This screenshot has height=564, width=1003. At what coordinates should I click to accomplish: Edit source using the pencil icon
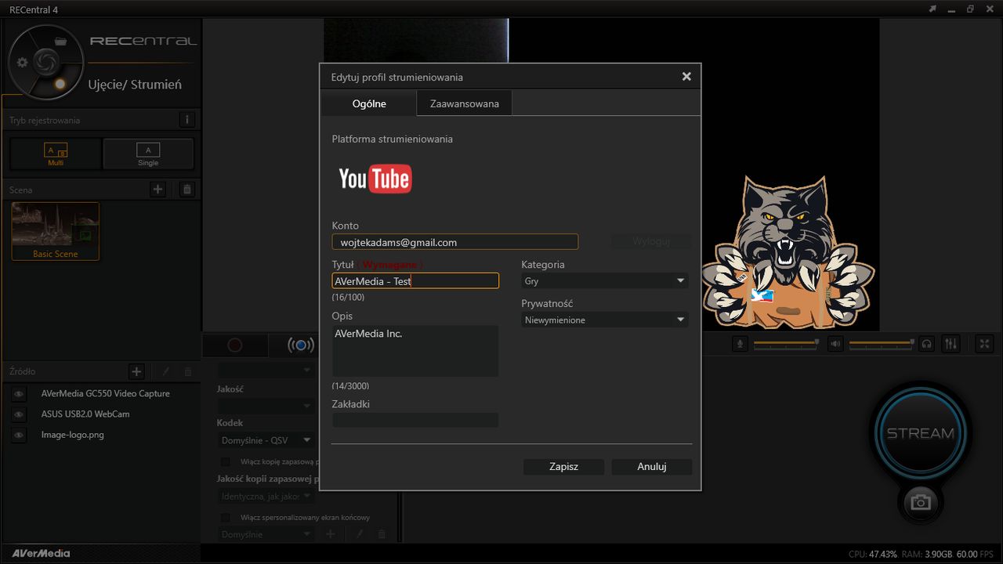(x=165, y=372)
